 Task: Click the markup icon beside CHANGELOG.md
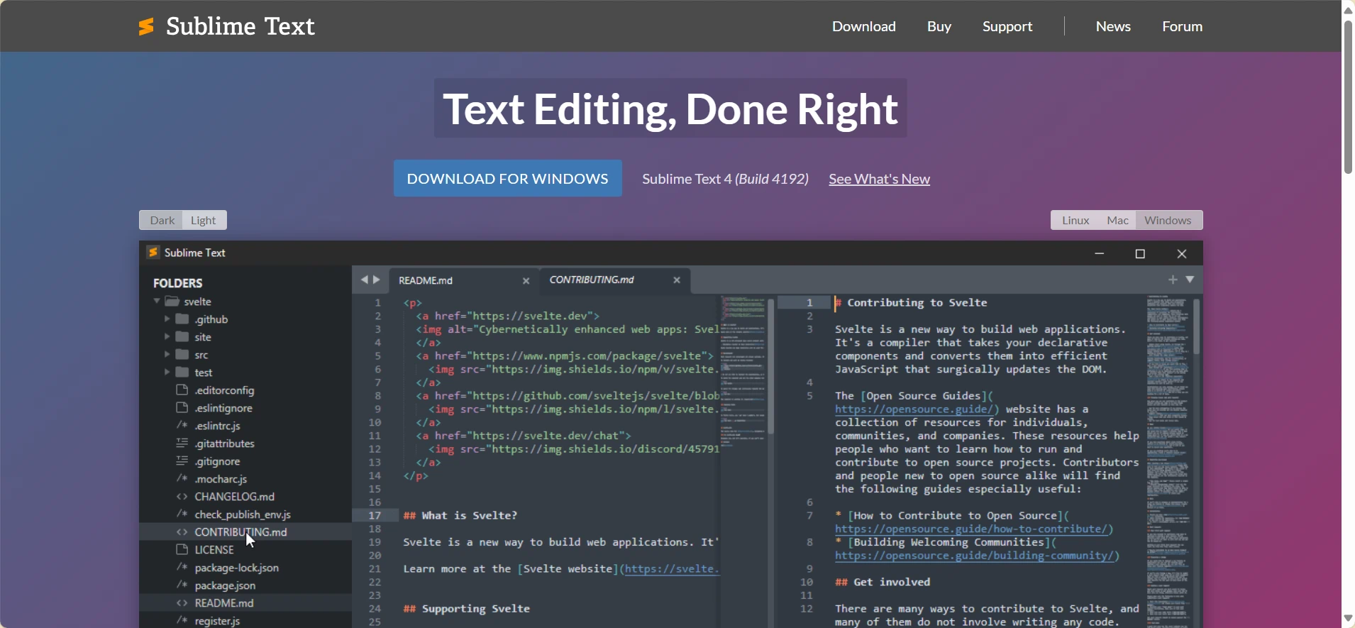[x=182, y=496]
